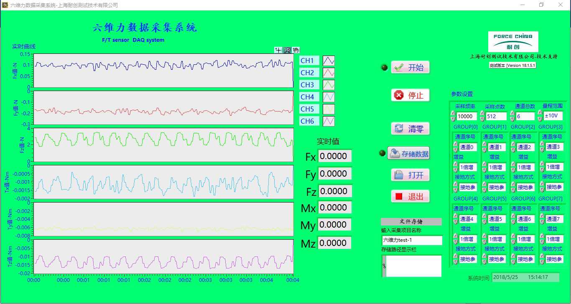This screenshot has width=571, height=304.
Task: Click the project name field containing 六维力test-1
Action: 411,240
